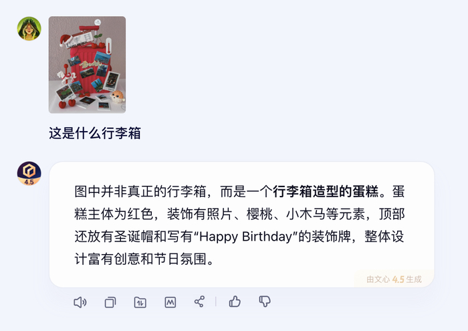Click the 由文心 4.5 生成 watermark label
468x331 pixels.
pos(394,280)
